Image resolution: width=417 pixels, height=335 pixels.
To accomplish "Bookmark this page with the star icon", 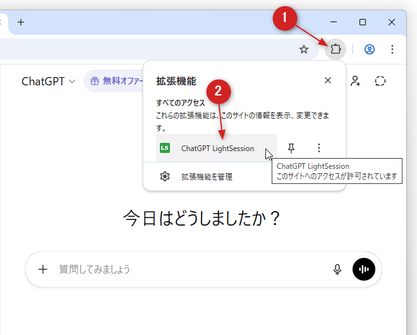I will [x=304, y=49].
